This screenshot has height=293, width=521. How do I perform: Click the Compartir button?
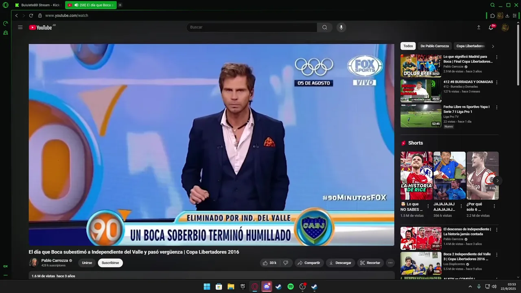pos(309,263)
